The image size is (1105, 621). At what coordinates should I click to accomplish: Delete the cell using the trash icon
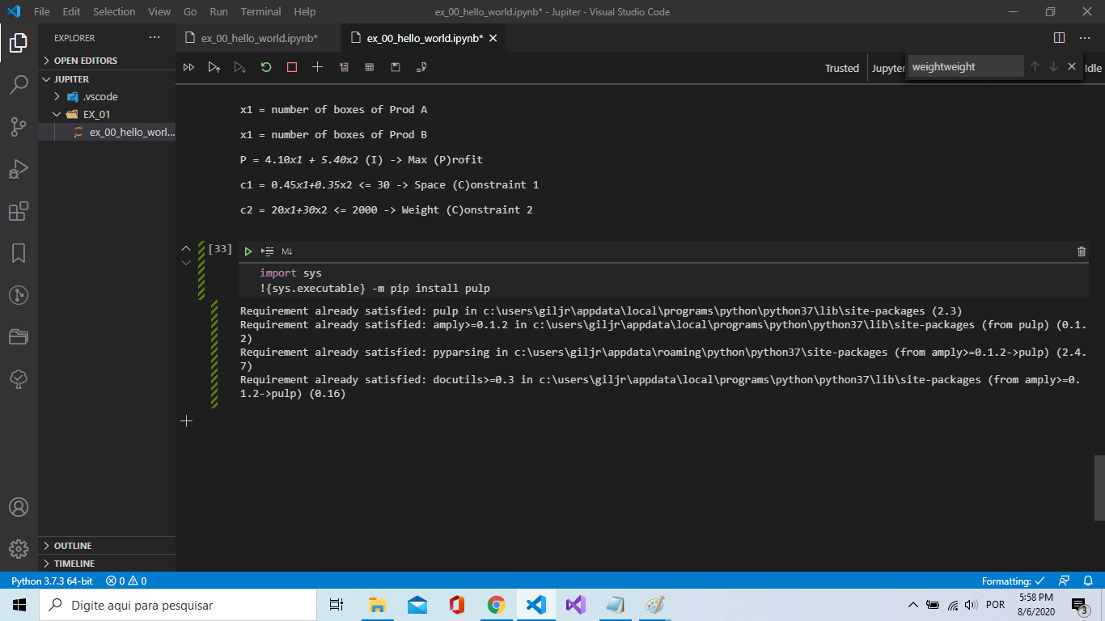pyautogui.click(x=1082, y=251)
